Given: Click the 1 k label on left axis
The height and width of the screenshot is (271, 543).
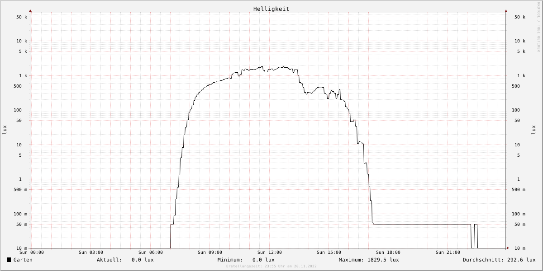Looking at the screenshot, I should [23, 76].
